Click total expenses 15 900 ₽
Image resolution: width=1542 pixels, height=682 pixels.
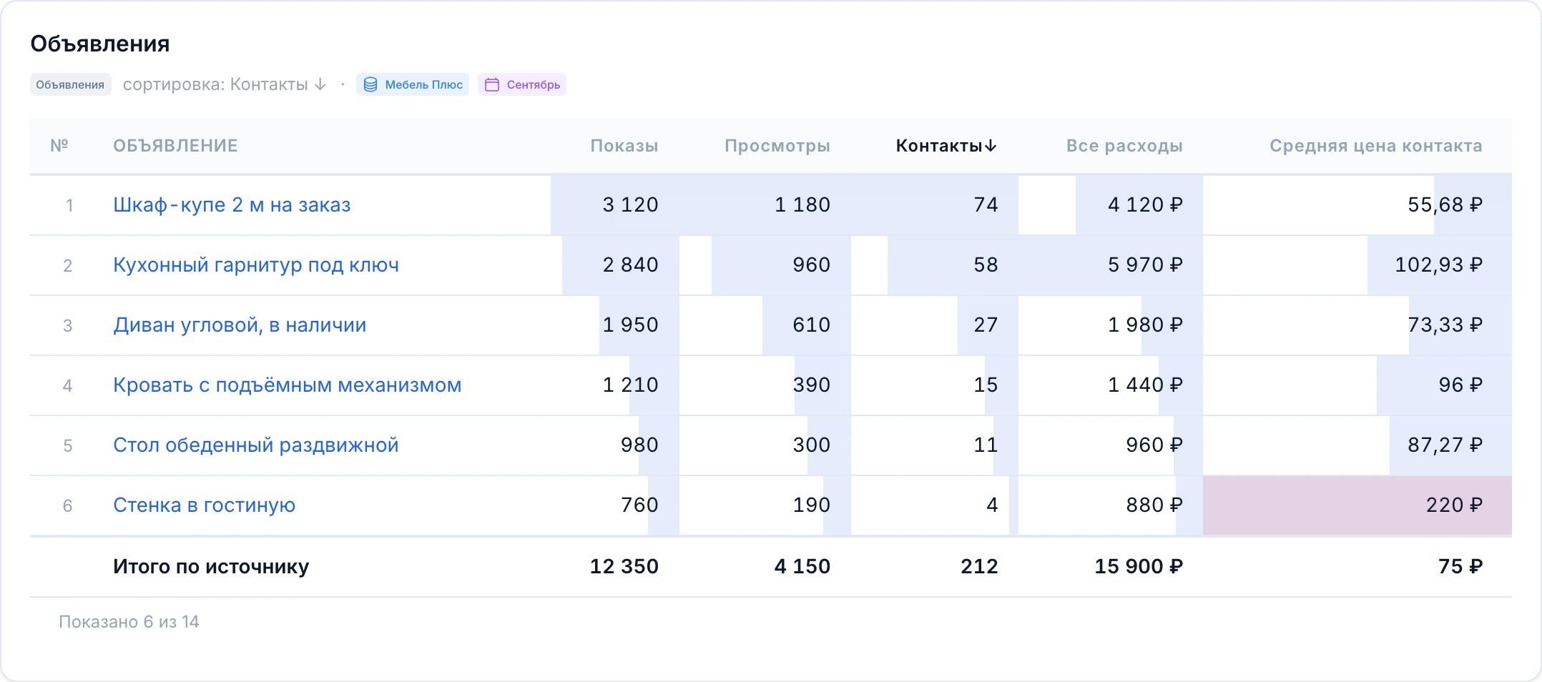click(x=1139, y=567)
